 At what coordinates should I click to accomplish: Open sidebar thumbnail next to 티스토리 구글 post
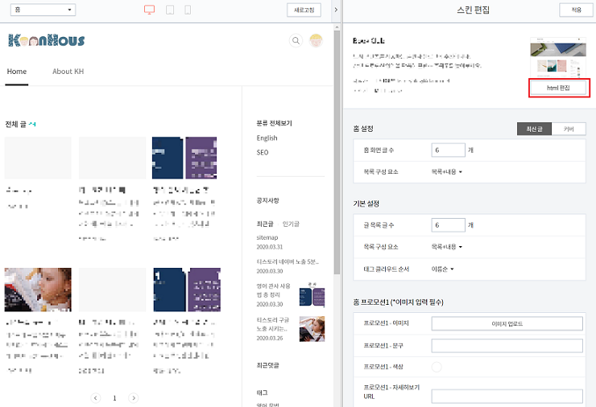(x=312, y=329)
